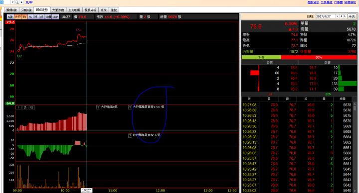This screenshot has width=359, height=193.
Task: Click the red bar beside bid volume 66
Action: pos(255,73)
